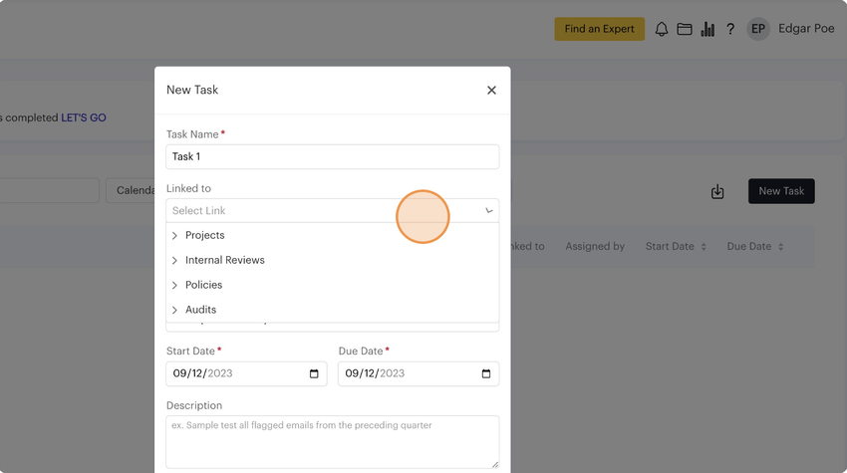This screenshot has width=847, height=473.
Task: Expand the Policies tree item
Action: coord(175,286)
